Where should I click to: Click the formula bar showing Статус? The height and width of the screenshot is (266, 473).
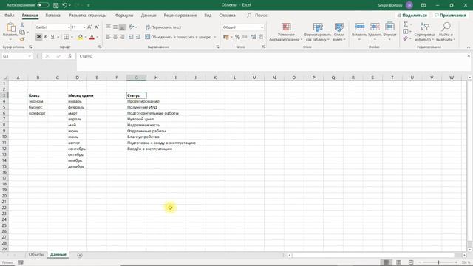[271, 62]
